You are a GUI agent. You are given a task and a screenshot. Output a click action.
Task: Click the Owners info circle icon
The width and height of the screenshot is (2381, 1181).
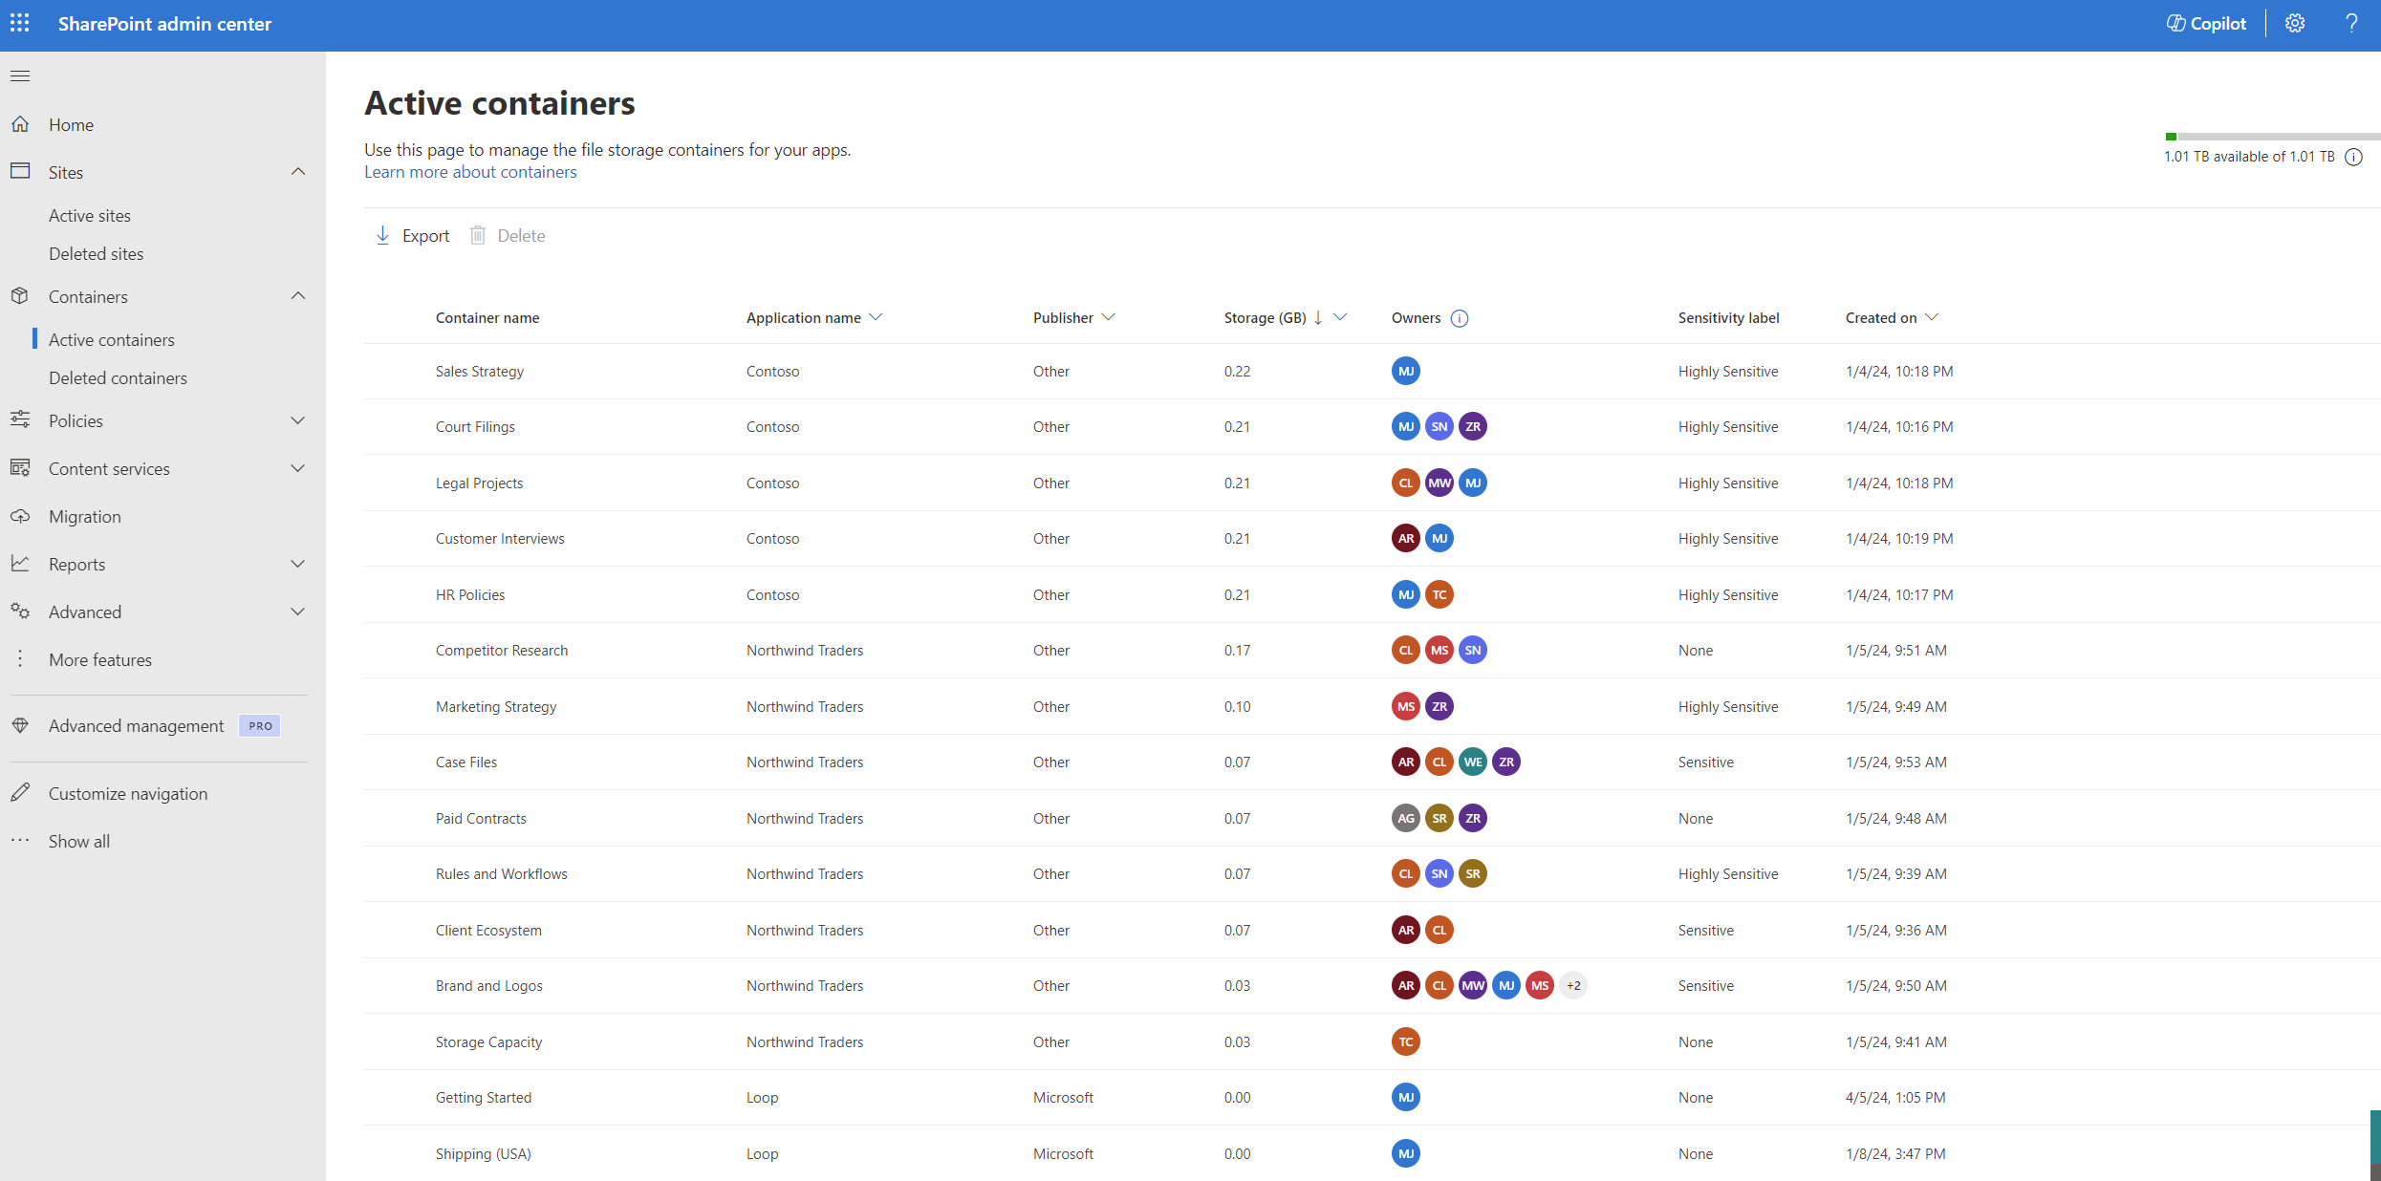[1460, 317]
